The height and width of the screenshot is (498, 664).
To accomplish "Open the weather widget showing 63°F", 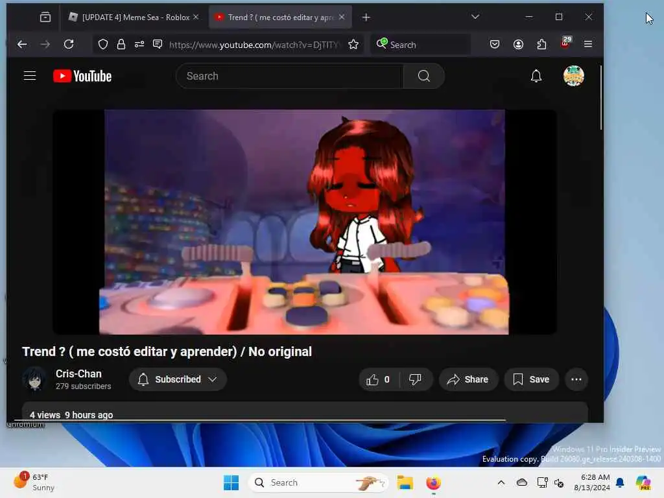I will (34, 482).
